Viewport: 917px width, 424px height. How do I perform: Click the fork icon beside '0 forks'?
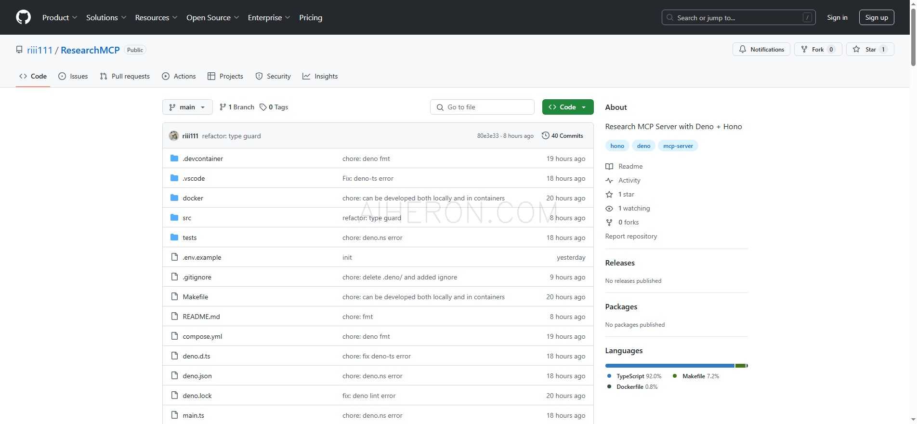click(x=609, y=222)
